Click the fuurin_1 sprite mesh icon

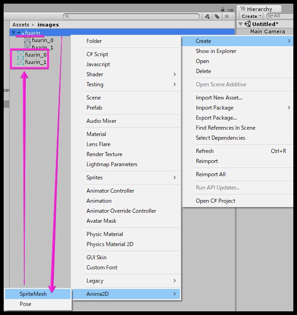(20, 62)
